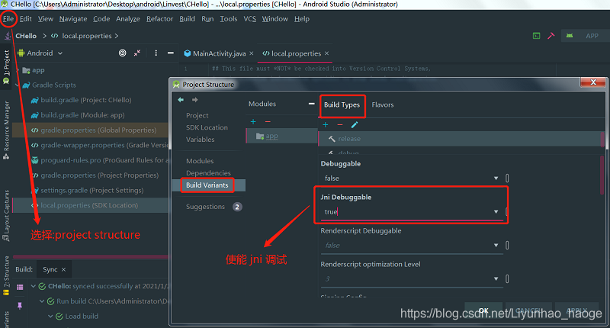Viewport: 610px width, 328px height.
Task: Expand the app folder in project tree
Action: click(18, 70)
